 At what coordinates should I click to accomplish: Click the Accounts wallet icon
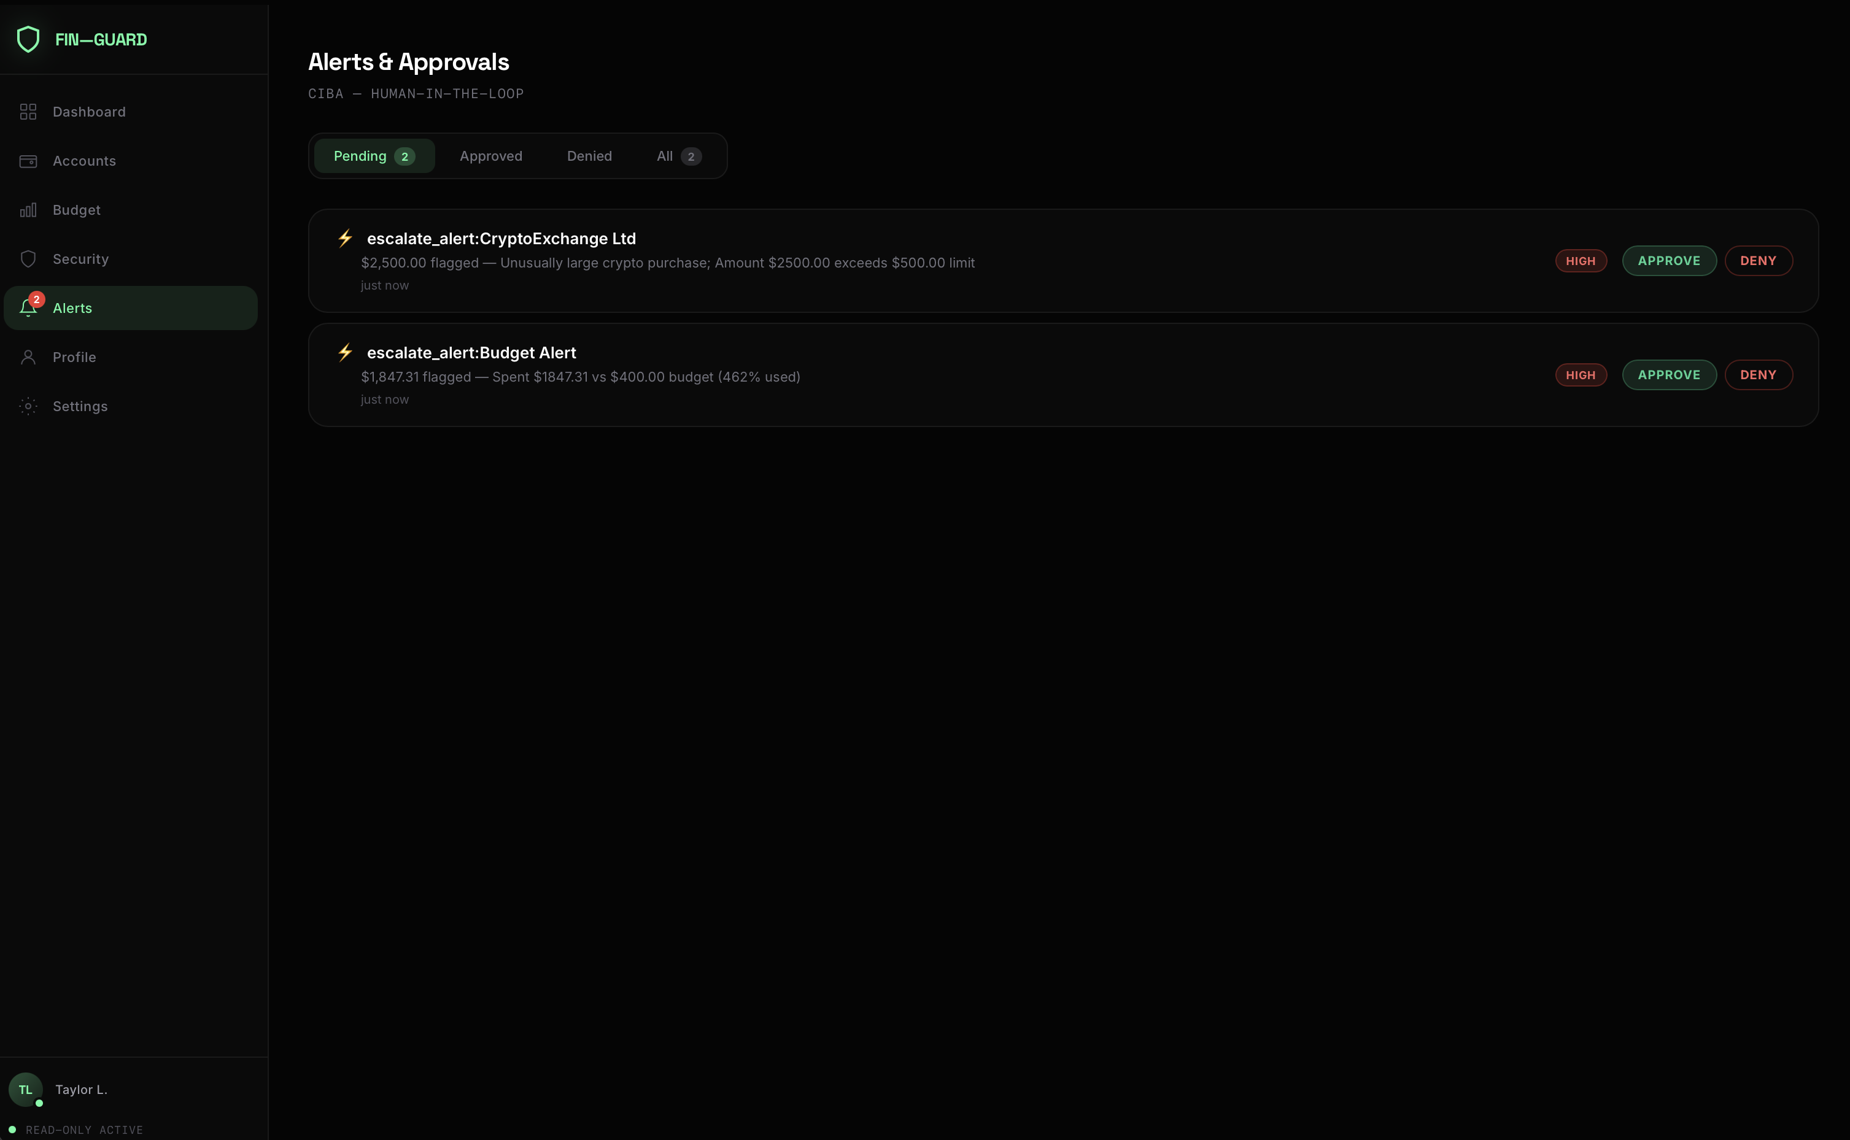[x=28, y=161]
